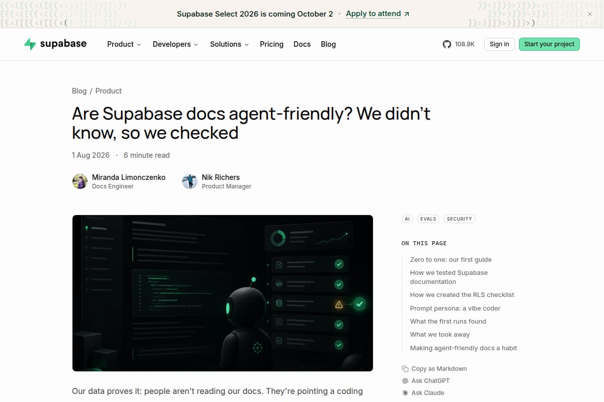Jump to How we created the RLS checklist
604x402 pixels.
tap(462, 295)
